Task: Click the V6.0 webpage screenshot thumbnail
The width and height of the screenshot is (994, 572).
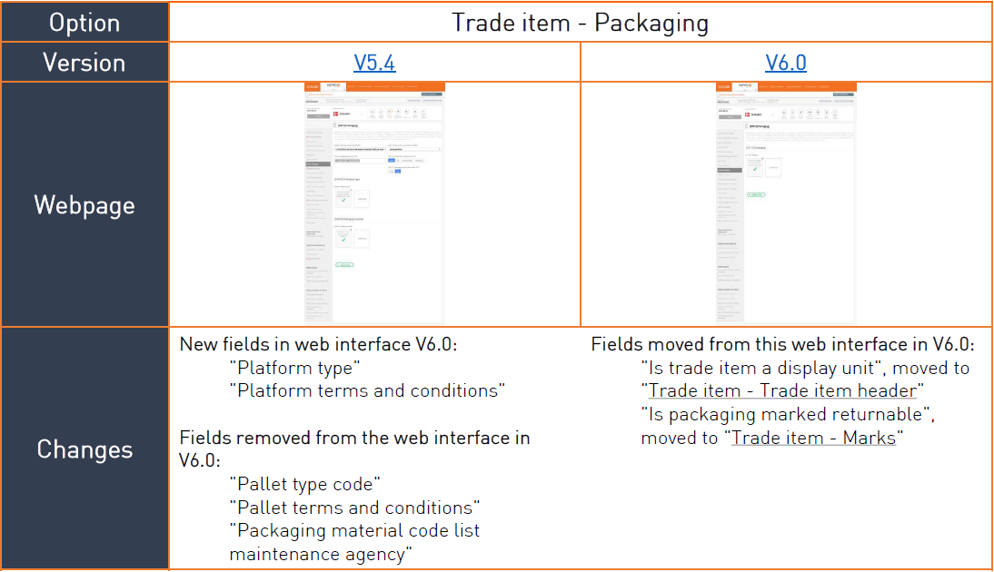Action: click(786, 203)
